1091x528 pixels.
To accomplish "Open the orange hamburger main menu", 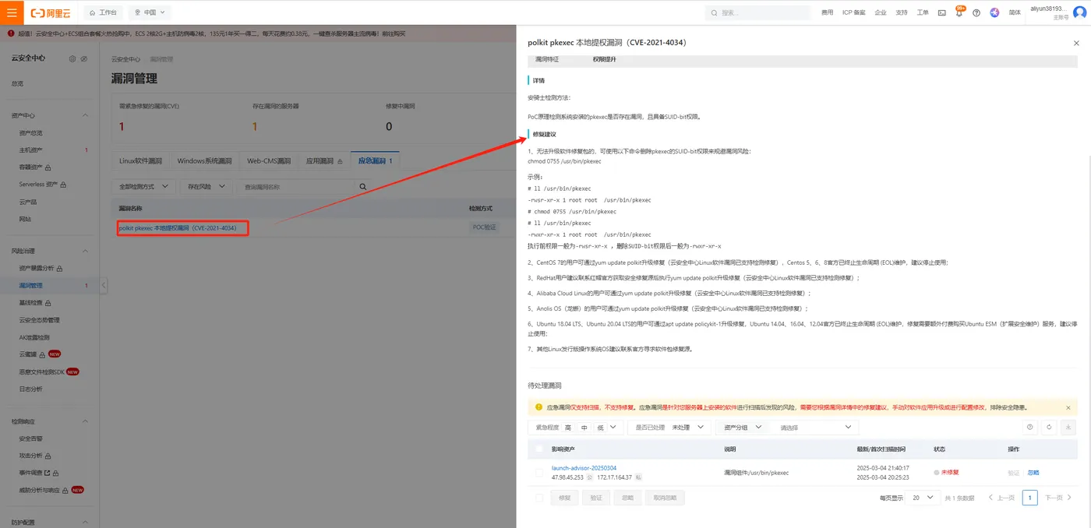I will click(x=12, y=12).
